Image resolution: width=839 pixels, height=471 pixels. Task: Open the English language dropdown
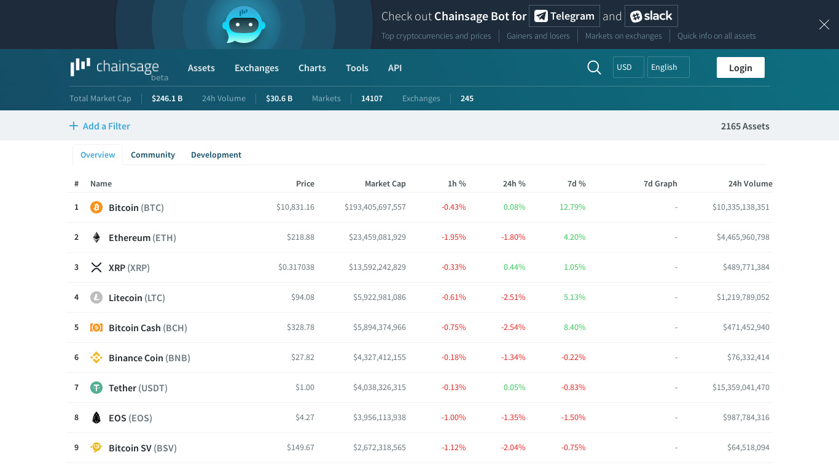[x=668, y=67]
